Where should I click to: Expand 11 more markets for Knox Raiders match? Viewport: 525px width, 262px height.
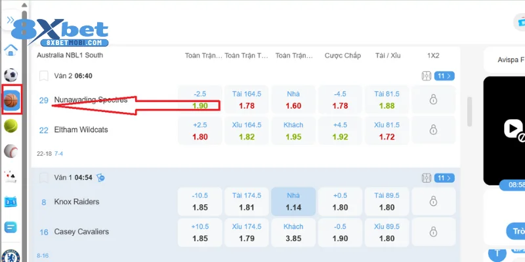444,178
